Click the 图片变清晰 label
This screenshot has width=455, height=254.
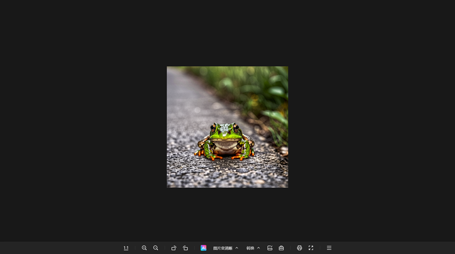pyautogui.click(x=222, y=248)
